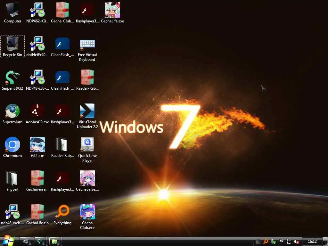This screenshot has width=328, height=246.
Task: Launch the Gacha Club.exe icon
Action: pyautogui.click(x=87, y=217)
